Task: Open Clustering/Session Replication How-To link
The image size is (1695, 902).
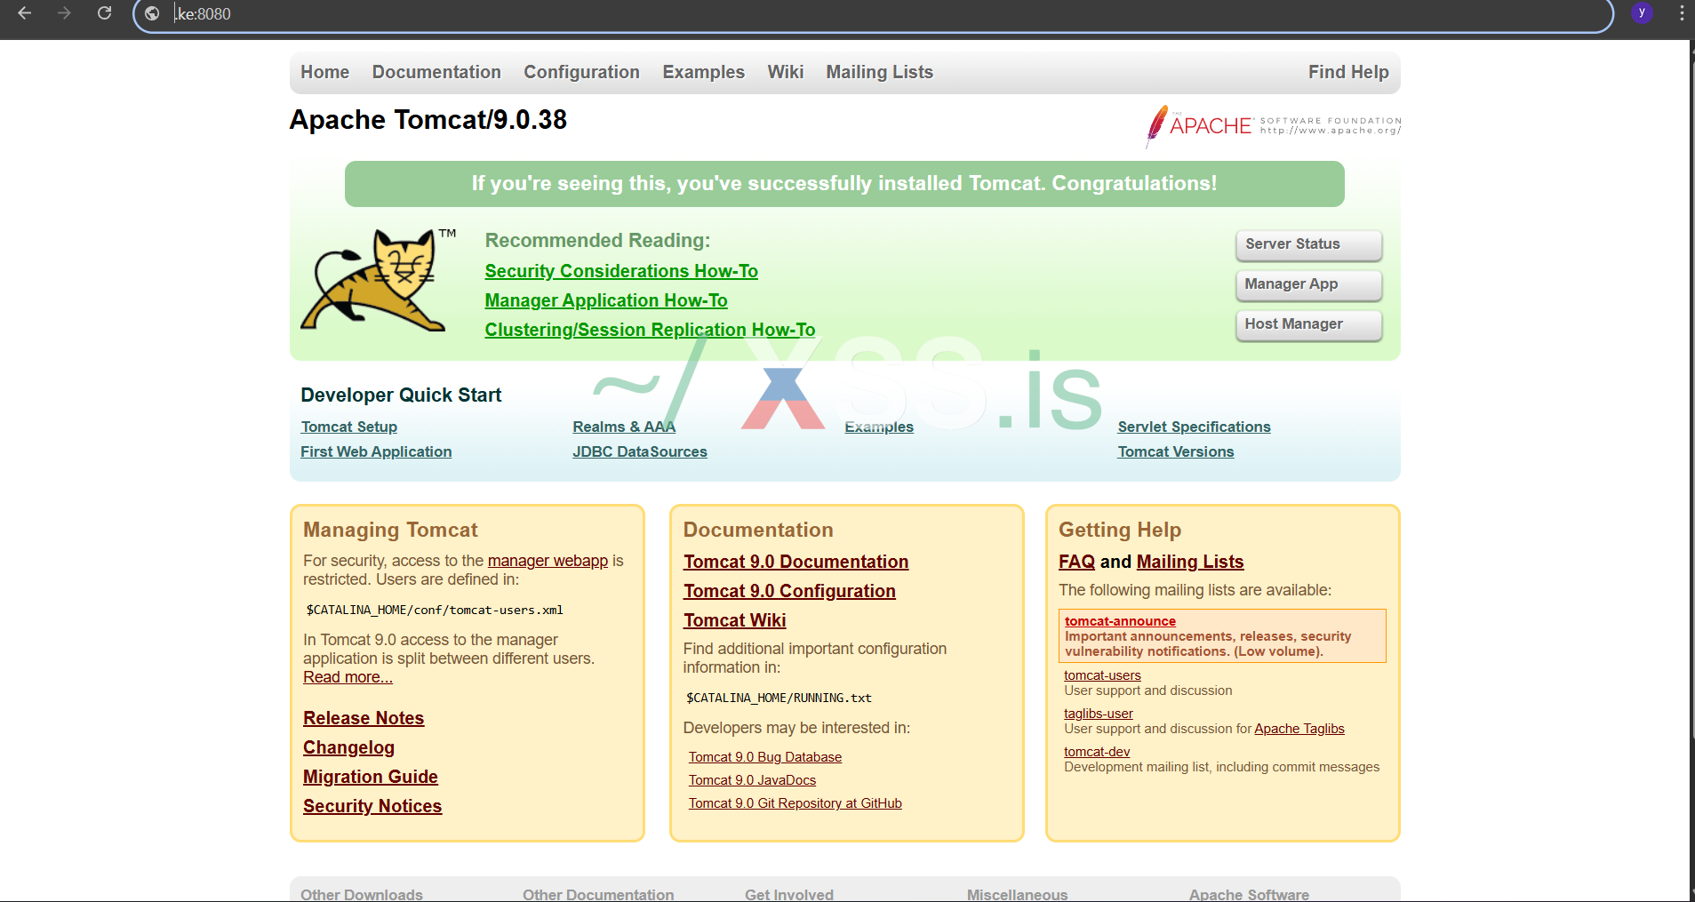Action: 650,330
